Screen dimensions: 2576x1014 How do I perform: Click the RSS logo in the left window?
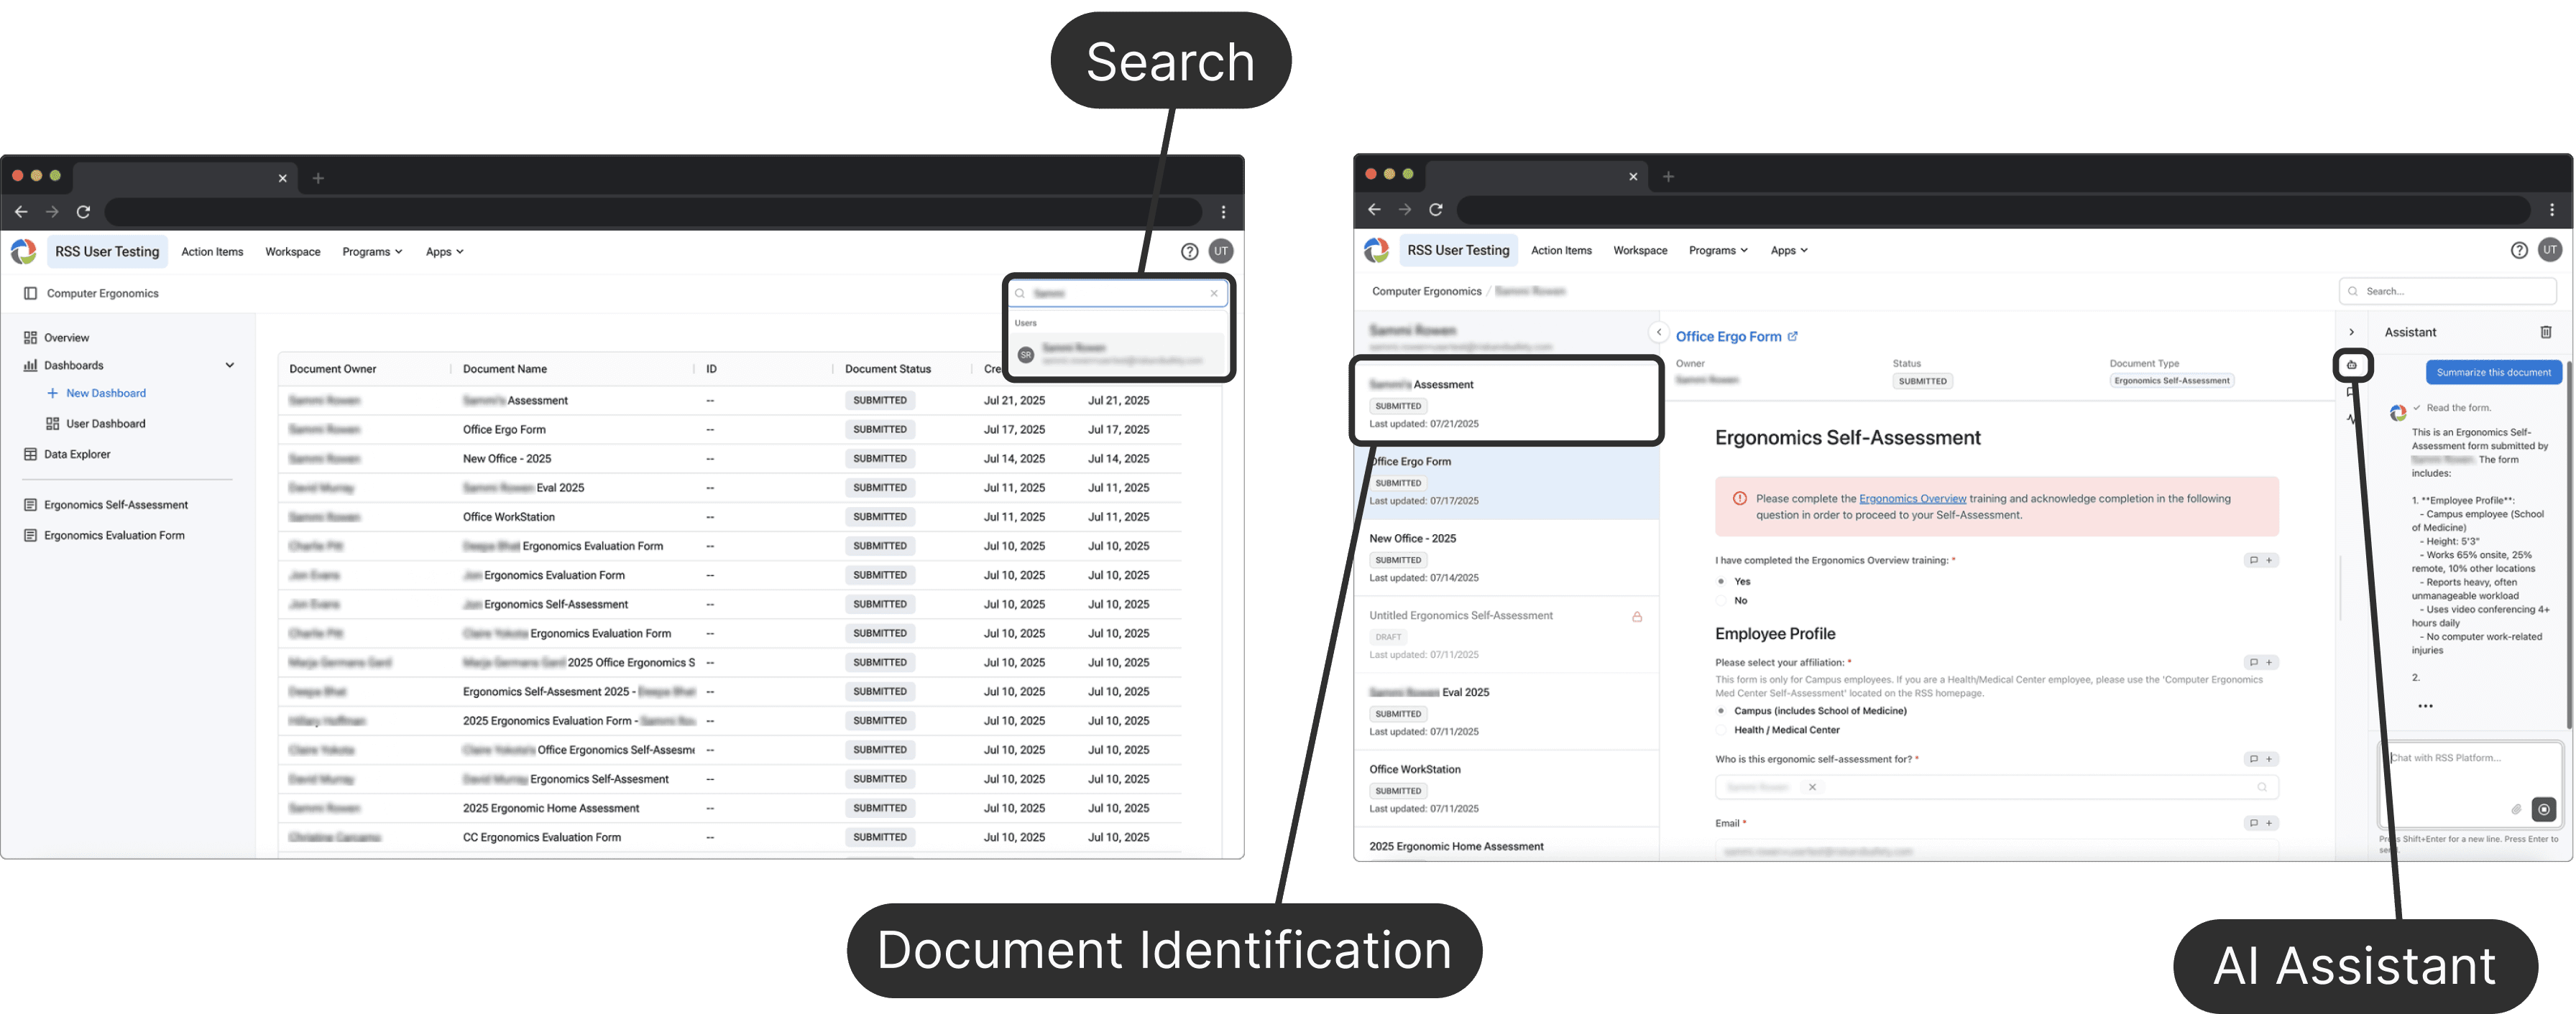24,252
